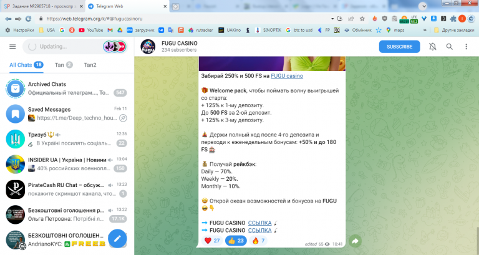
Task: Open the USA bookmarks folder
Action: pyautogui.click(x=47, y=30)
